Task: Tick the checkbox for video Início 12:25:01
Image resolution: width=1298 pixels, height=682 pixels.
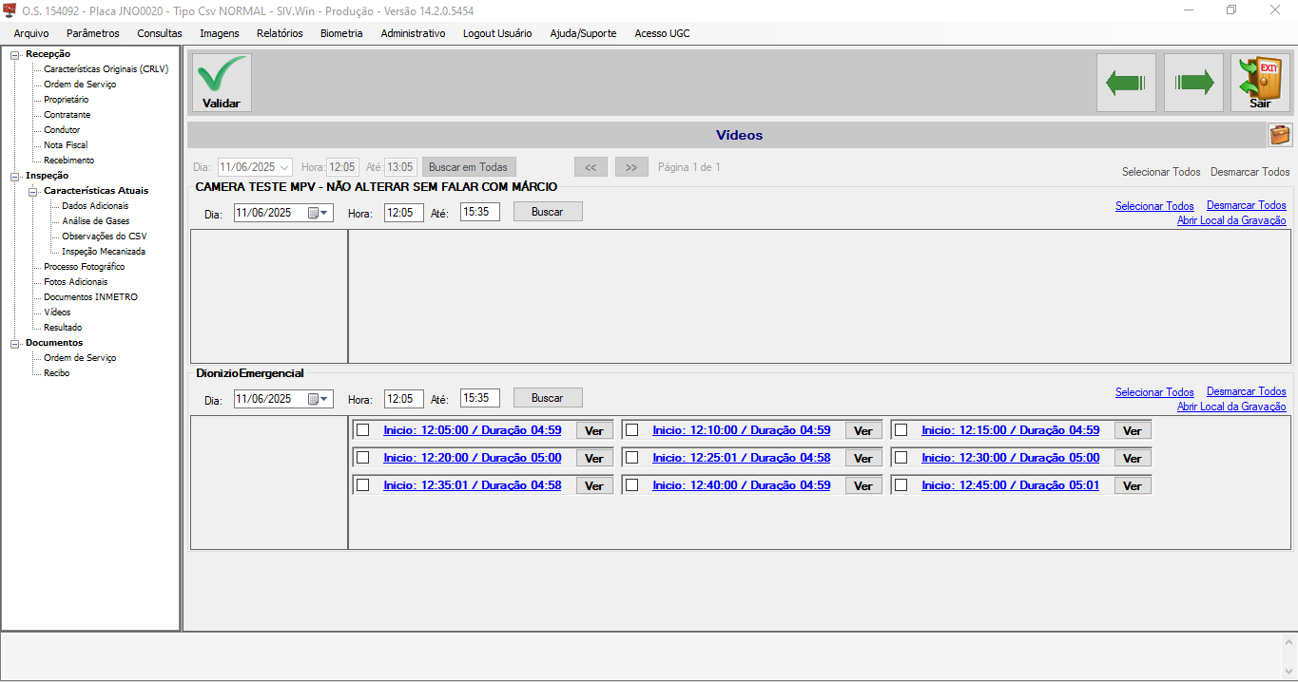Action: 631,457
